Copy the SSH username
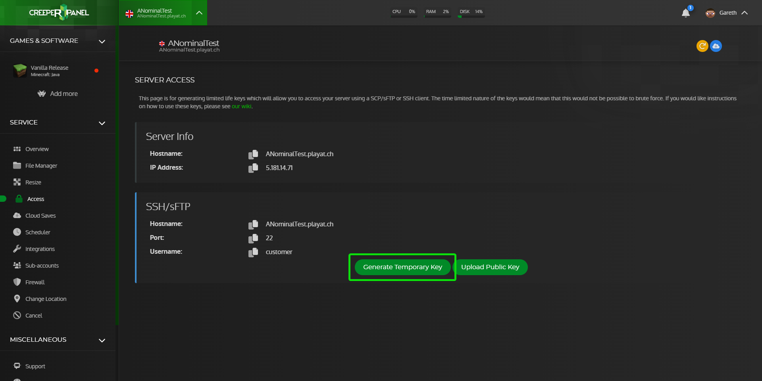The image size is (762, 381). pos(253,252)
